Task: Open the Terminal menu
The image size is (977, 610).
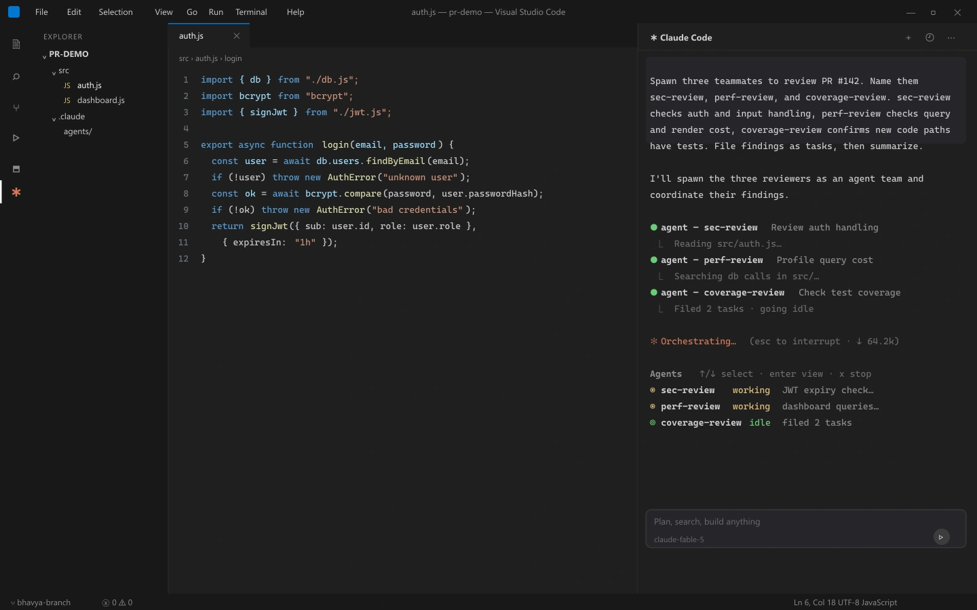Action: 251,12
